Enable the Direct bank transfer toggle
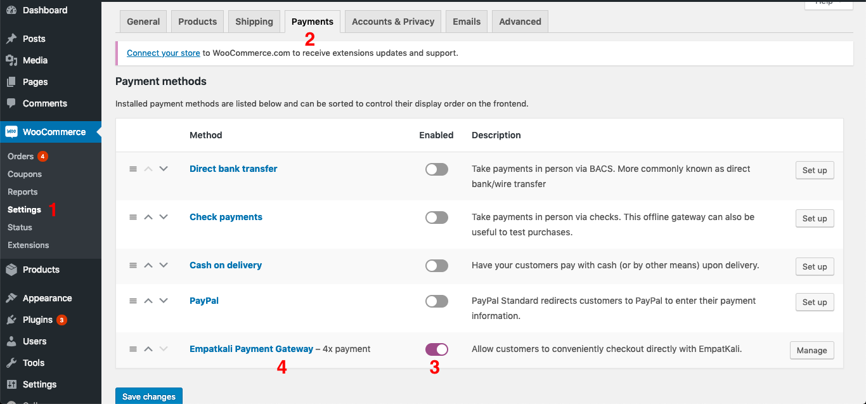 (x=437, y=169)
